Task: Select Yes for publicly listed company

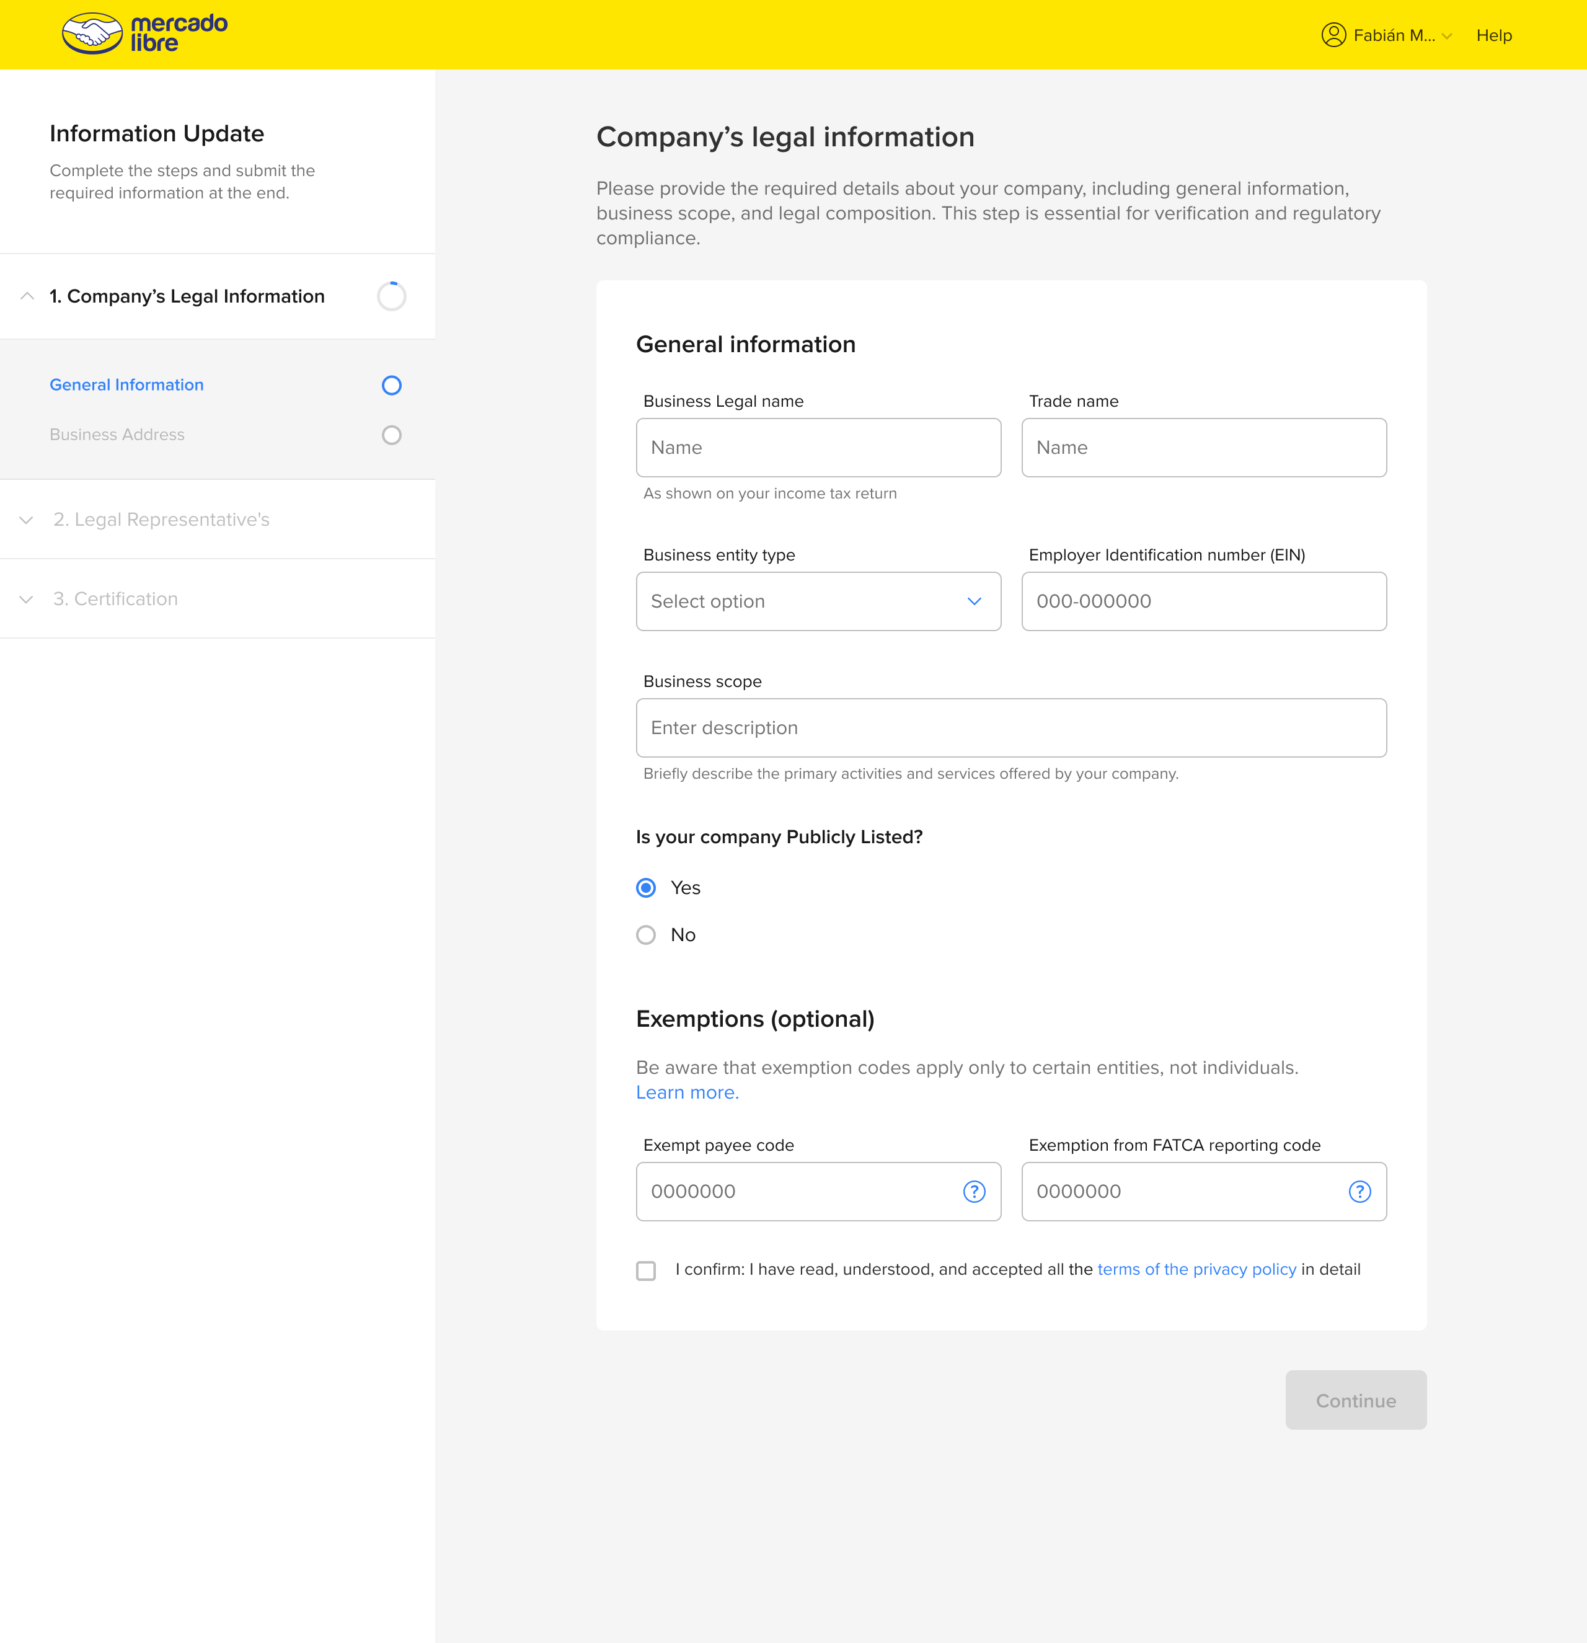Action: coord(645,888)
